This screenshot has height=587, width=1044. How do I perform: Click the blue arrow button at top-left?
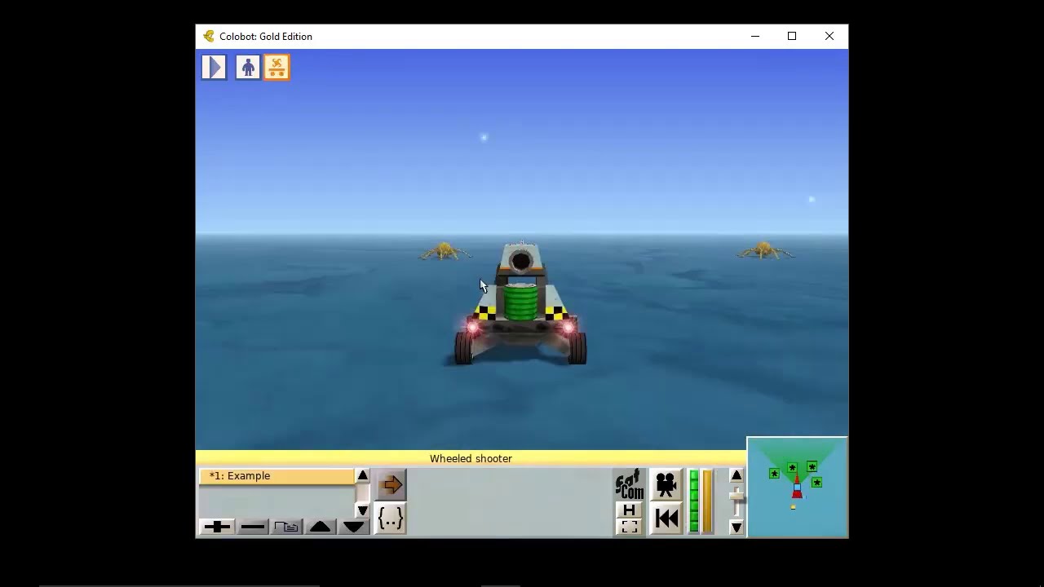point(214,67)
